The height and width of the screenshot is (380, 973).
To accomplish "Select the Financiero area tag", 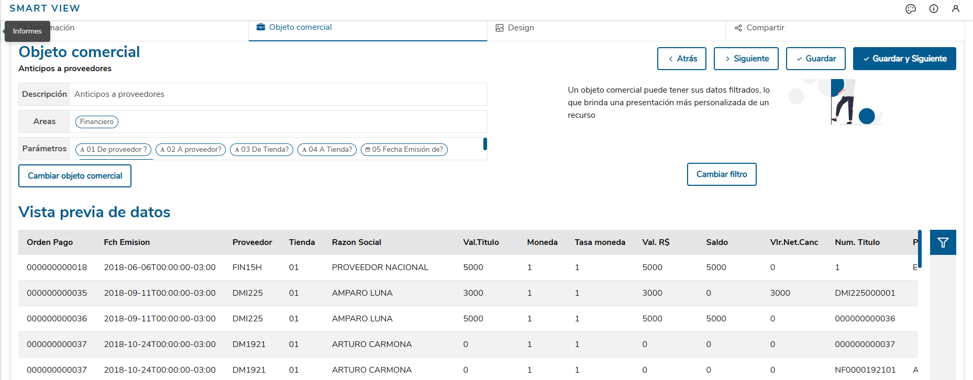I will click(x=97, y=122).
